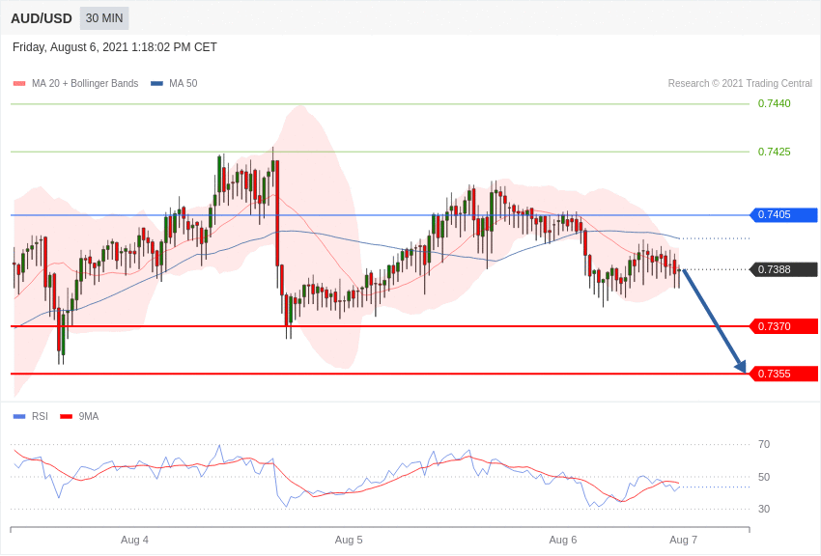Click the red 0.7355 support price tag
The width and height of the screenshot is (821, 556).
pos(784,374)
